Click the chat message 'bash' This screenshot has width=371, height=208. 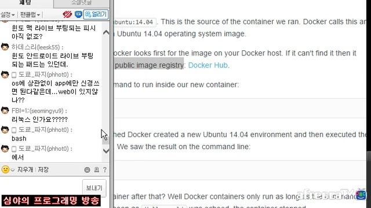[x=19, y=139]
